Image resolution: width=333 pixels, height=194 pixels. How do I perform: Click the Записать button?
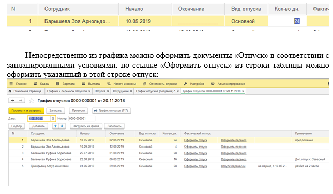[x=55, y=111]
